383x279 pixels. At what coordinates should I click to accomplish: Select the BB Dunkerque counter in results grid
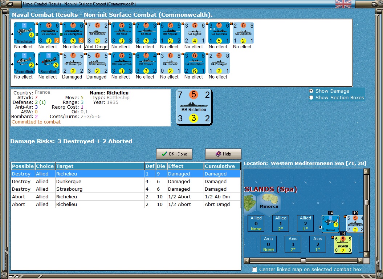click(73, 63)
